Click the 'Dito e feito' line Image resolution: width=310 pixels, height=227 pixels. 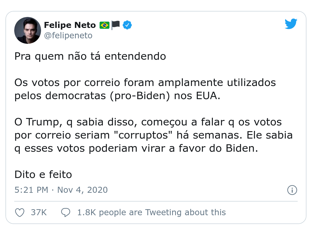[43, 174]
